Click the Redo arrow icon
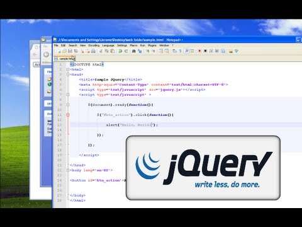The height and width of the screenshot is (227, 302). tap(126, 51)
